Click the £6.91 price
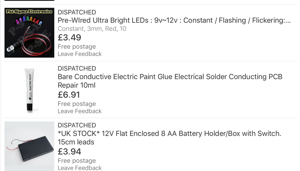The width and height of the screenshot is (300, 171). 69,95
